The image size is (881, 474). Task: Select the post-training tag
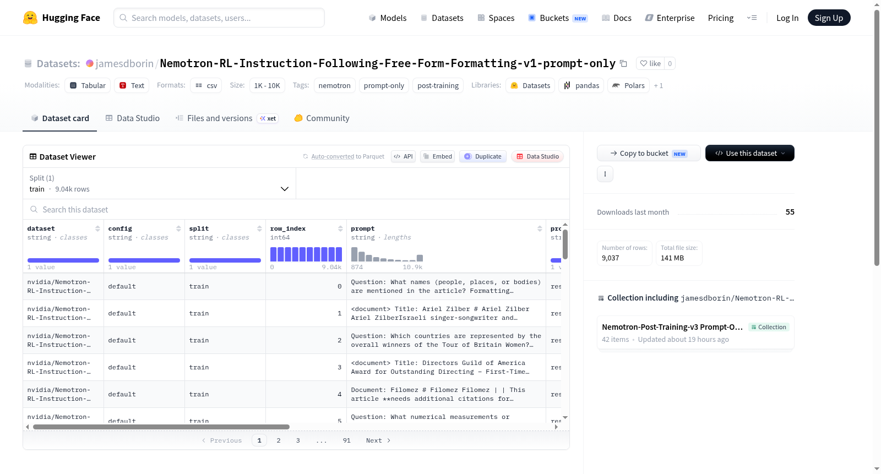pyautogui.click(x=438, y=85)
